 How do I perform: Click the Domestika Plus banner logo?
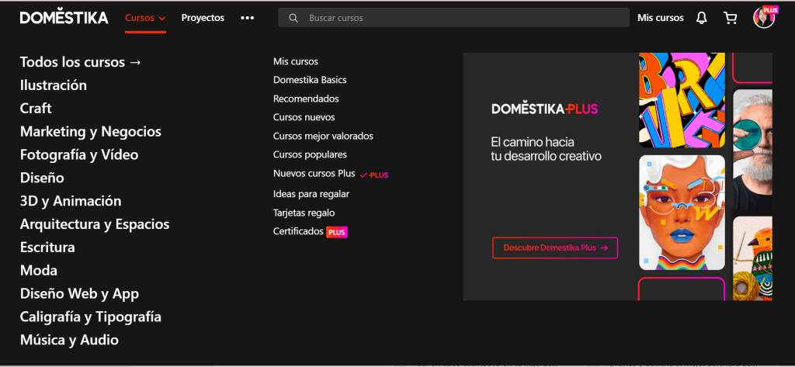click(544, 109)
